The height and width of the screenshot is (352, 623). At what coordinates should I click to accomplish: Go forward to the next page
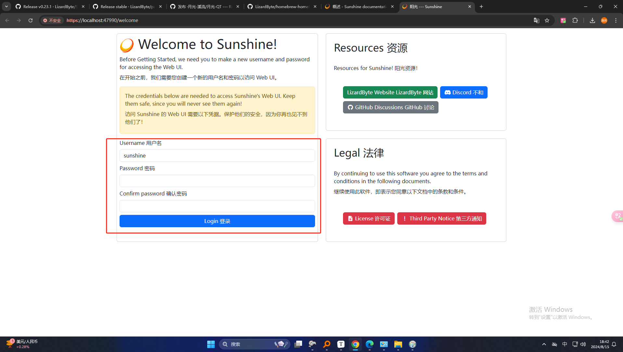pos(19,20)
